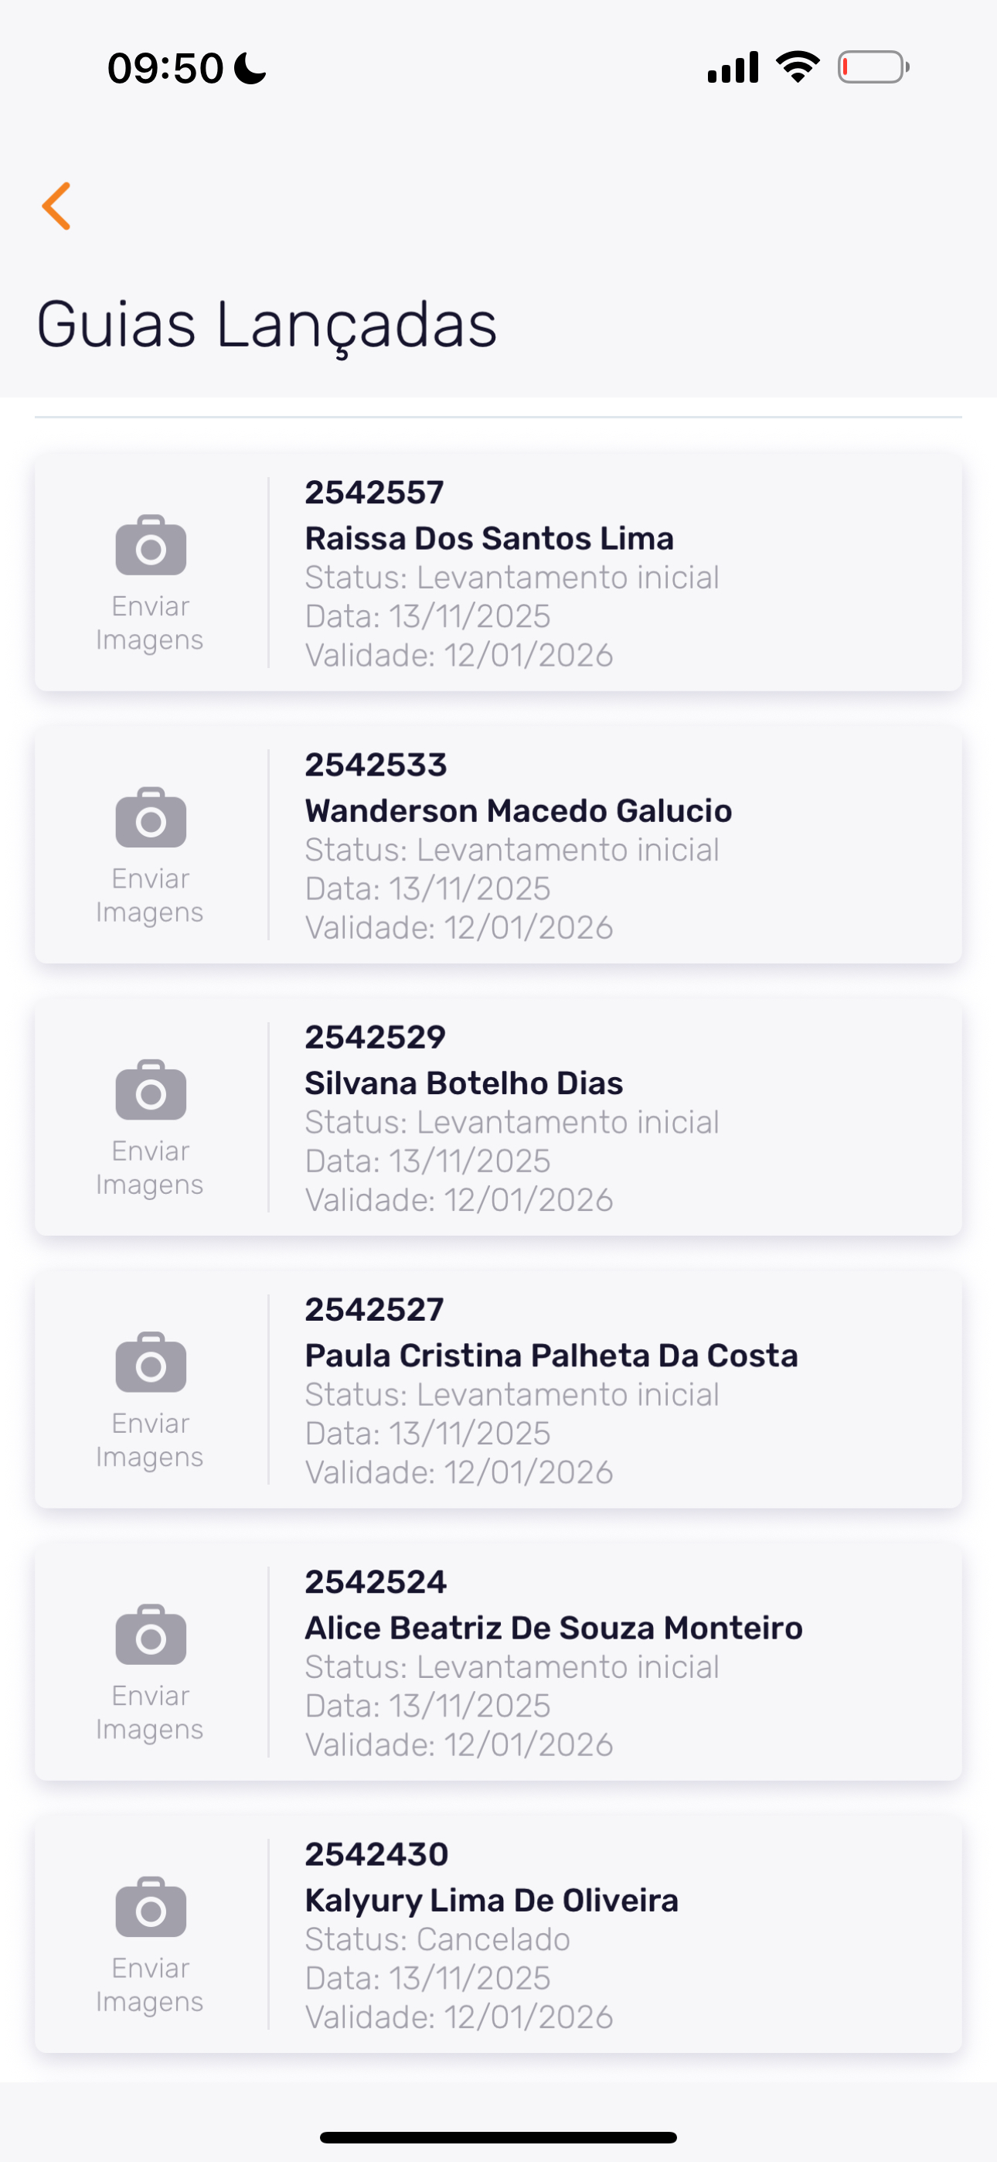The width and height of the screenshot is (997, 2162).
Task: Open guide number 2542529
Action: [375, 1038]
